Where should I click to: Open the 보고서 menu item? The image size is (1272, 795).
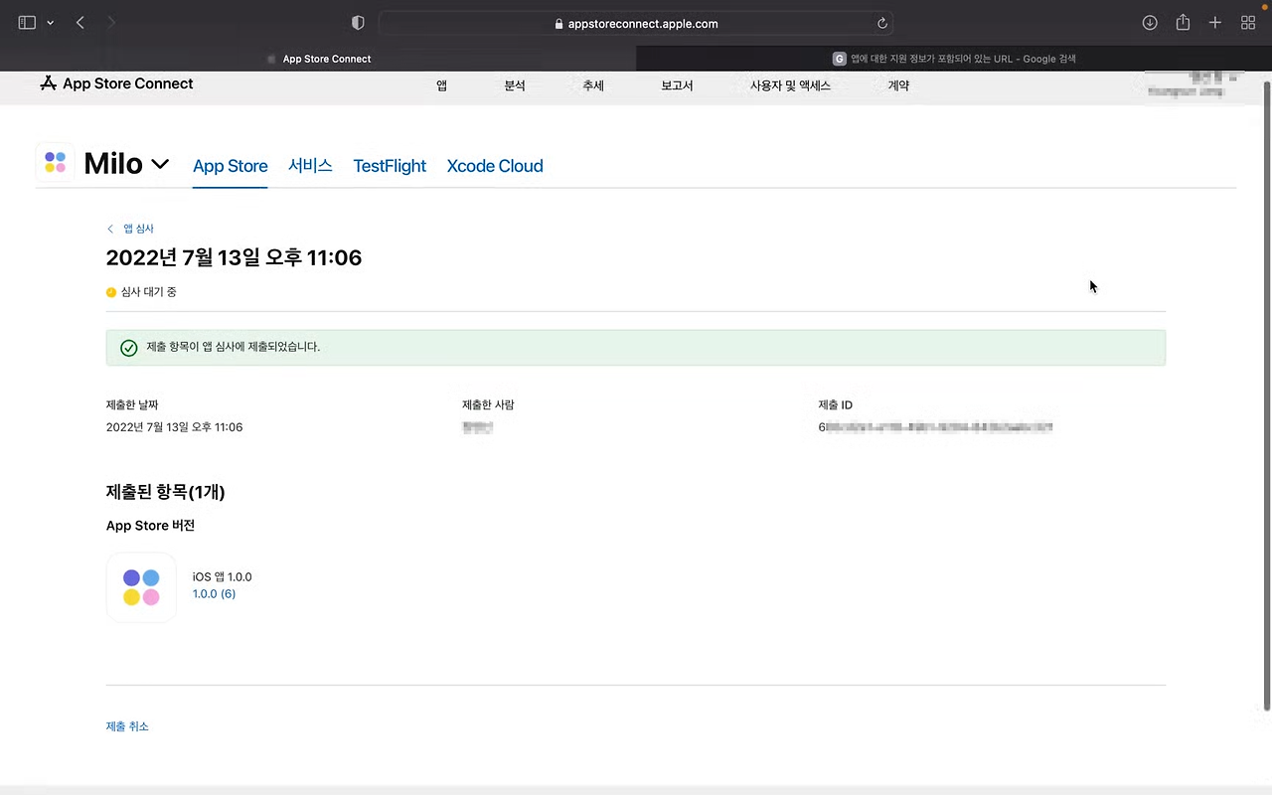tap(677, 85)
